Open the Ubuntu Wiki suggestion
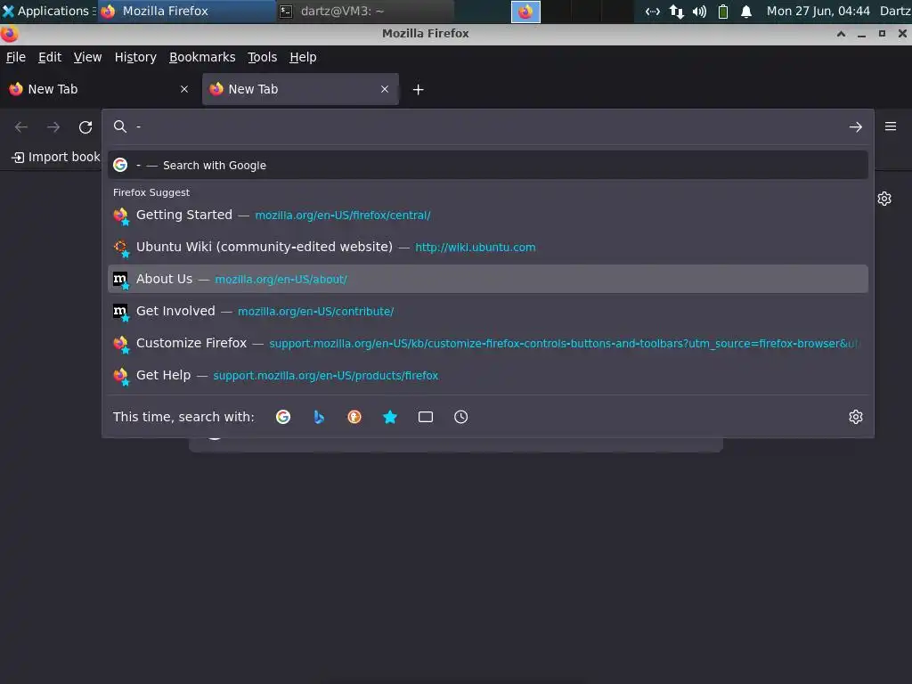The height and width of the screenshot is (684, 912). (x=487, y=247)
